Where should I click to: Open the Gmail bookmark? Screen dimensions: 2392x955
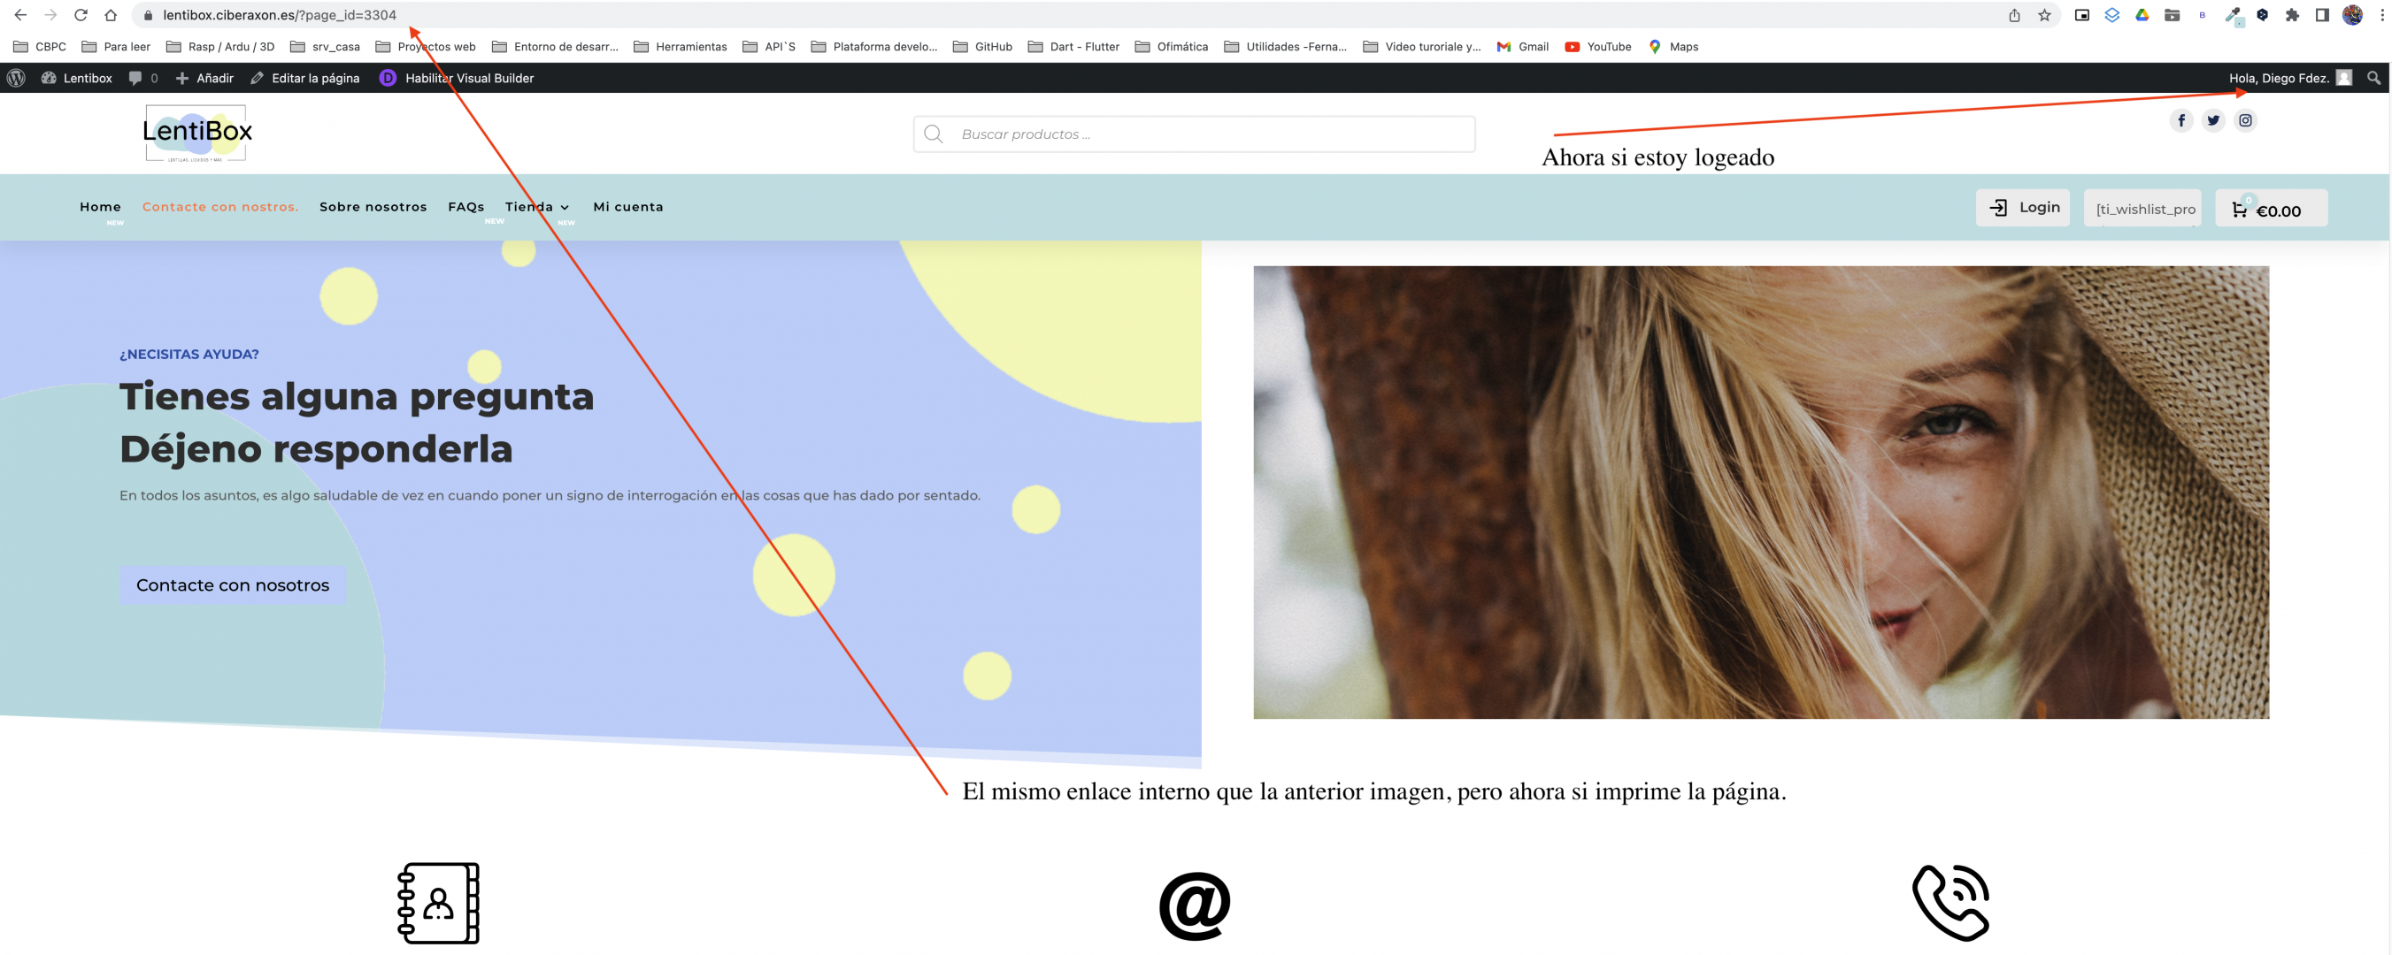(1523, 46)
